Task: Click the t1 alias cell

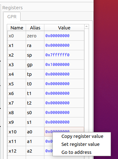Action: (35, 93)
